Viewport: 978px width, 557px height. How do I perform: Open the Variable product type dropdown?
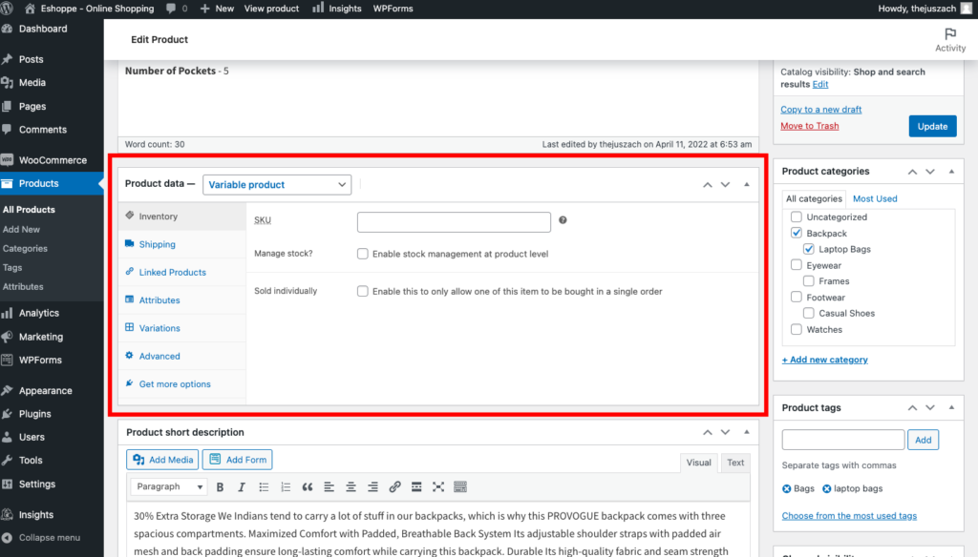coord(277,185)
